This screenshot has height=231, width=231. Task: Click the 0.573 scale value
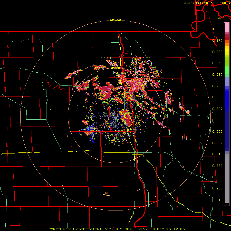tap(217, 120)
